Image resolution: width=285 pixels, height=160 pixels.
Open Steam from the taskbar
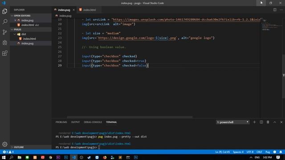[89, 157]
